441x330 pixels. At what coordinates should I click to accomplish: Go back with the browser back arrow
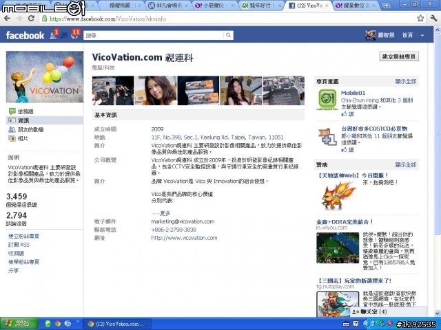pos(7,19)
